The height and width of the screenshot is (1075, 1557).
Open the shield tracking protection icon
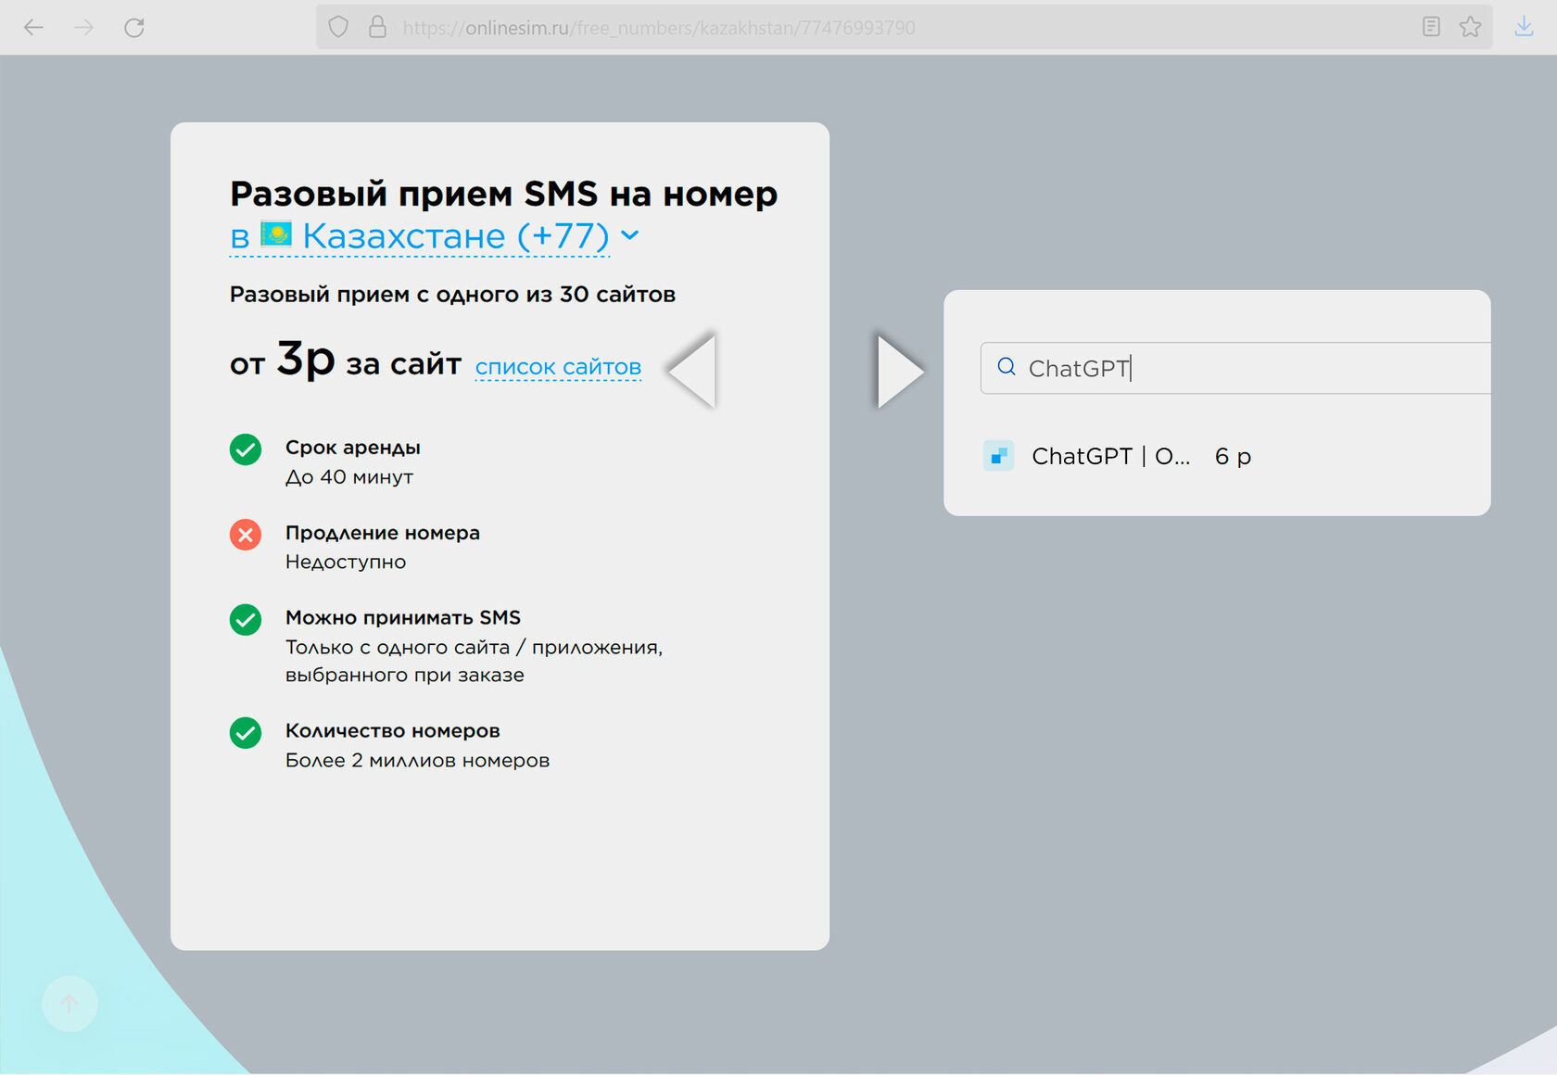coord(338,27)
